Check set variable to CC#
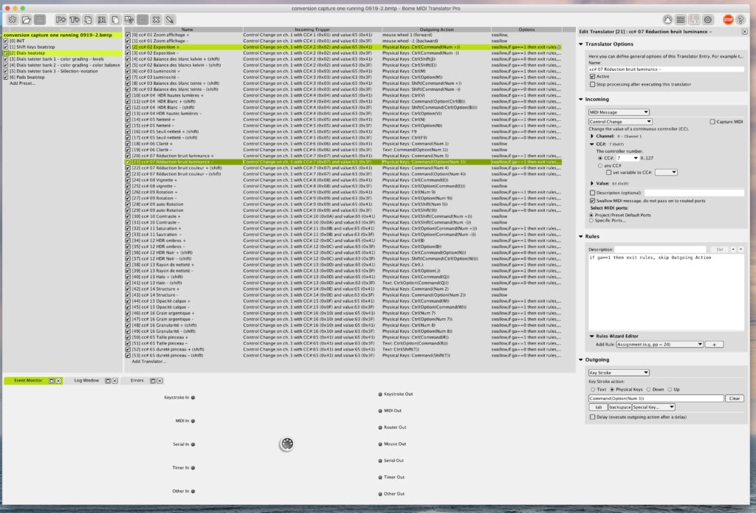The image size is (756, 513). pyautogui.click(x=608, y=172)
